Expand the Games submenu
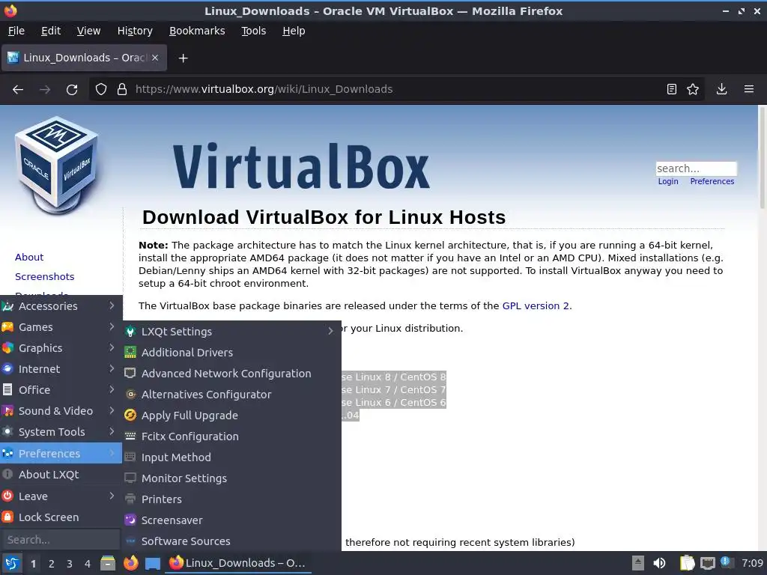 click(x=61, y=327)
